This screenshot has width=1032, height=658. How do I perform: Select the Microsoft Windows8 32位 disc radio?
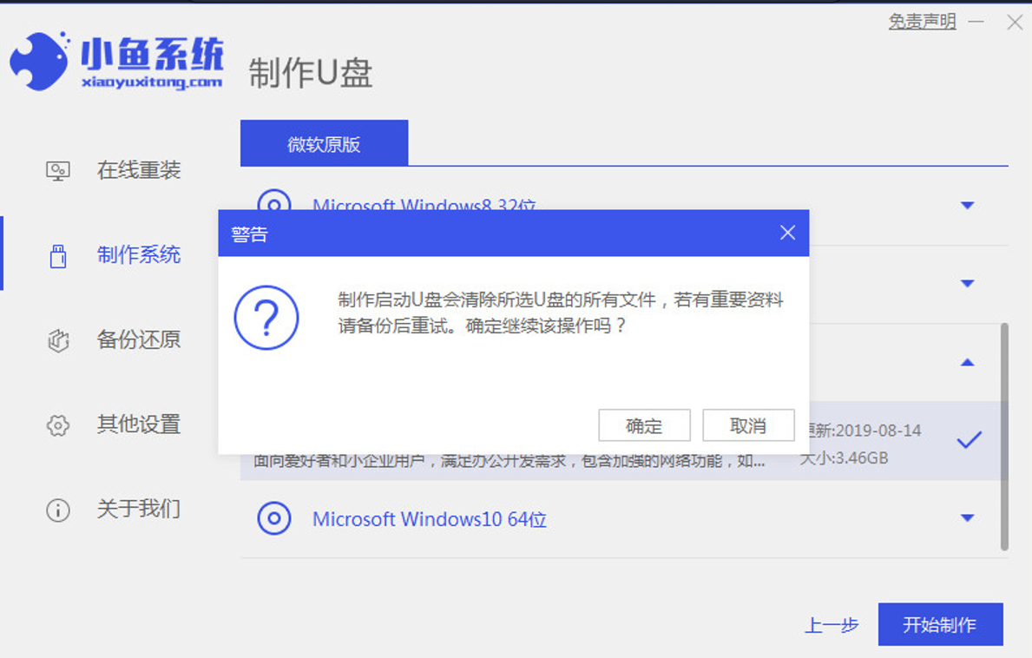(x=274, y=201)
